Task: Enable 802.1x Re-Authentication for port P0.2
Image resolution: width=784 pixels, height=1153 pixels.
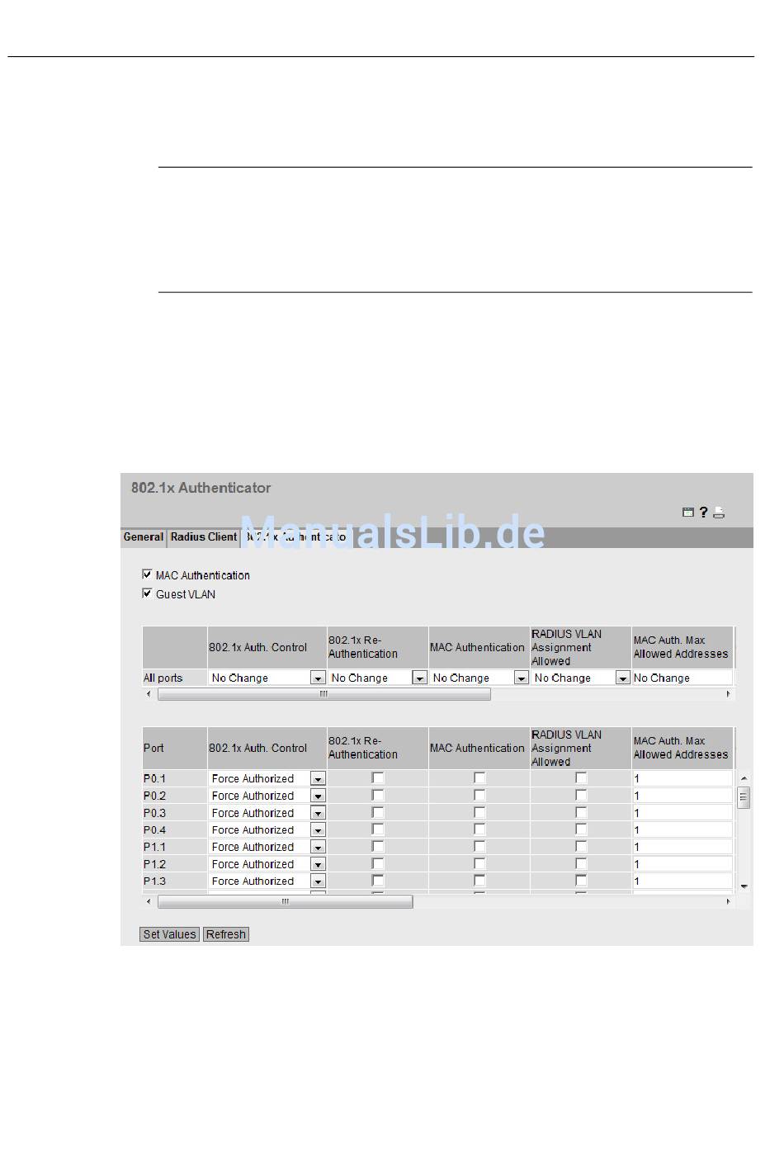Action: coord(378,795)
